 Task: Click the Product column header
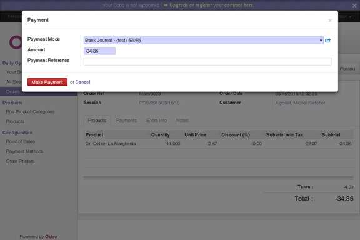tap(94, 135)
